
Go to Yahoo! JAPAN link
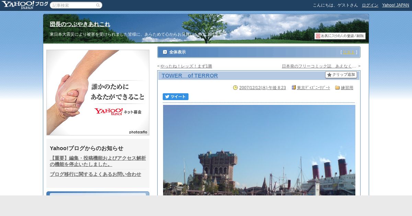[x=396, y=5]
